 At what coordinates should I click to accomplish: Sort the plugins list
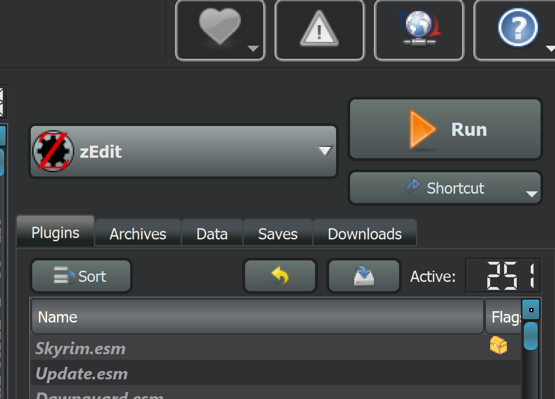[81, 276]
